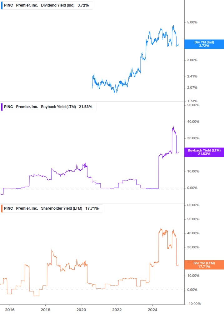Click the 2024 label on the time axis
Viewport: 224px width, 314px height.
click(152, 310)
